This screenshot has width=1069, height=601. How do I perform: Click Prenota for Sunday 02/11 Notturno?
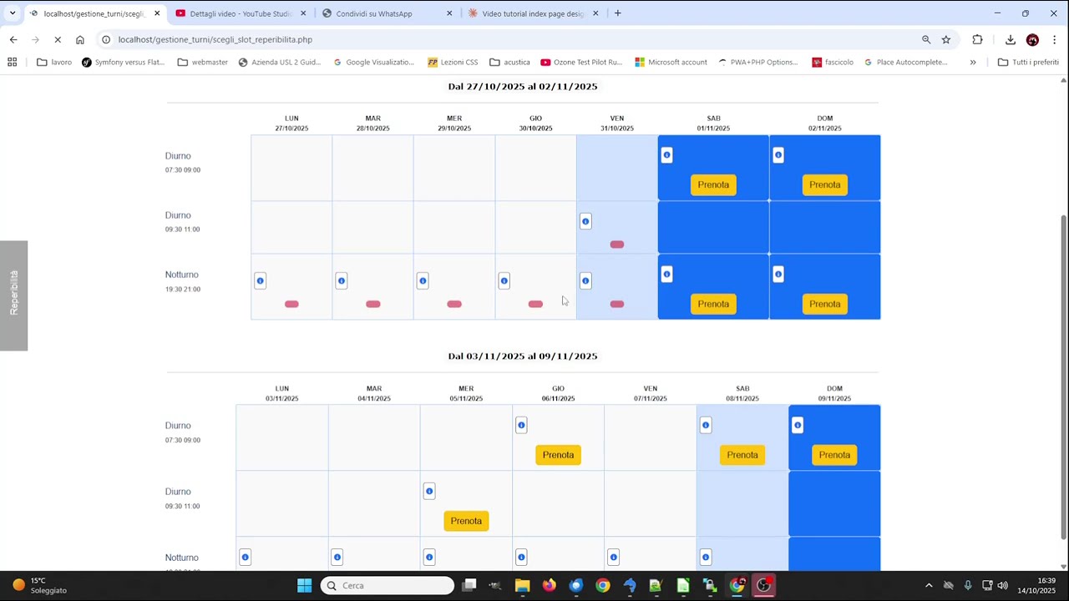pos(825,304)
